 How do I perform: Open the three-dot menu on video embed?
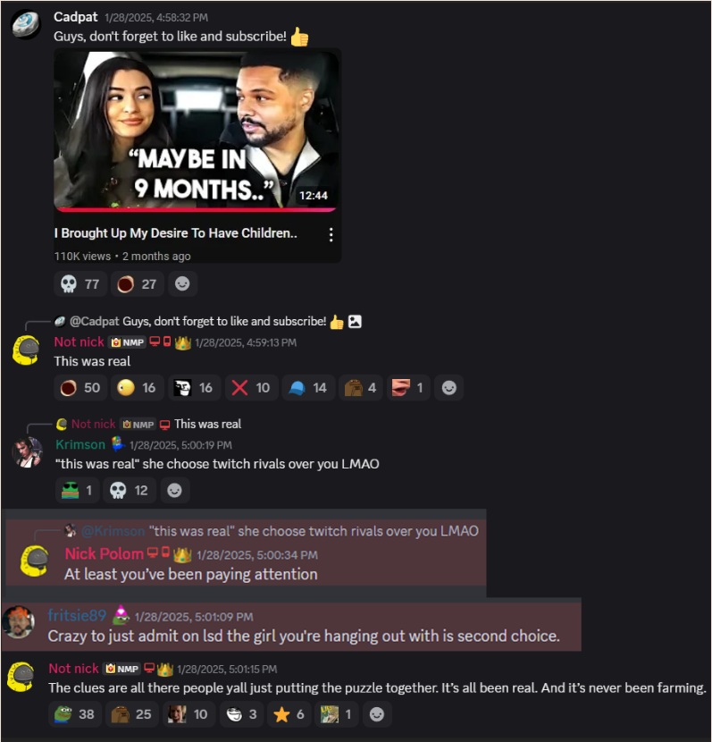coord(331,234)
